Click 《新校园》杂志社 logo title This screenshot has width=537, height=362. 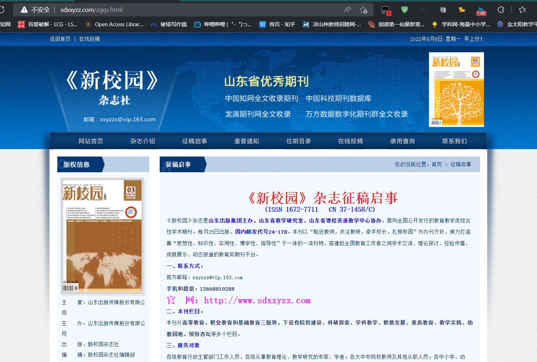click(113, 87)
